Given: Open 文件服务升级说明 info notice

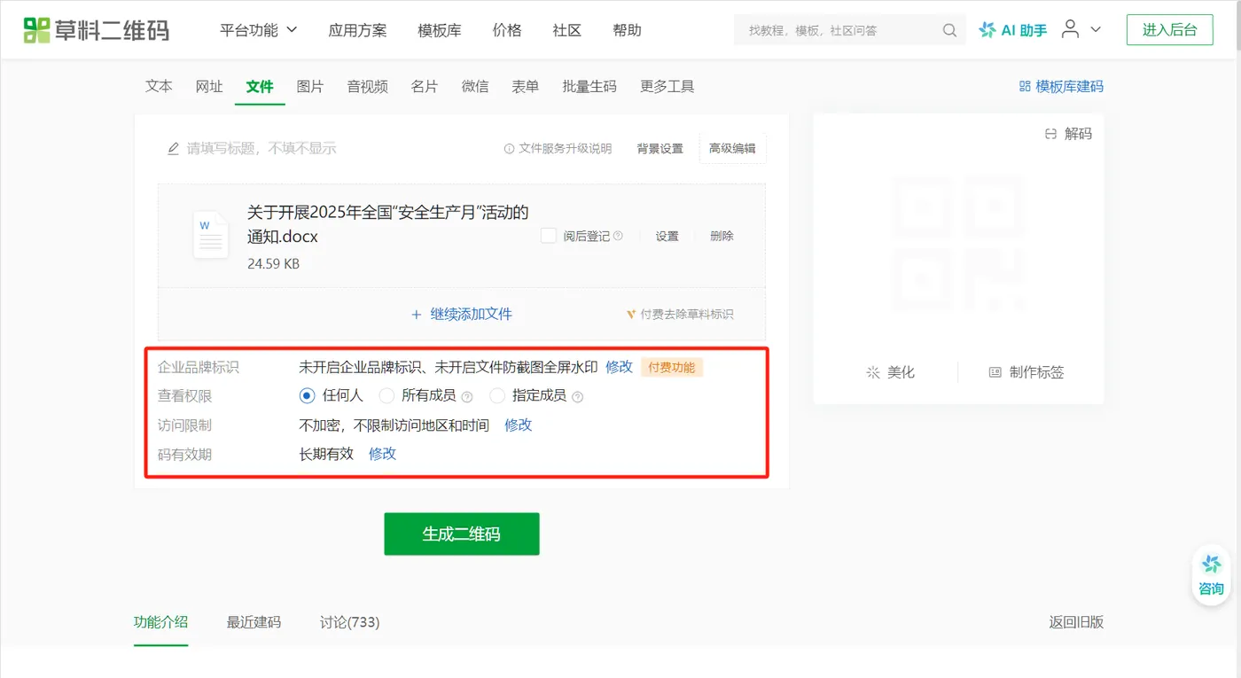Looking at the screenshot, I should [x=558, y=149].
